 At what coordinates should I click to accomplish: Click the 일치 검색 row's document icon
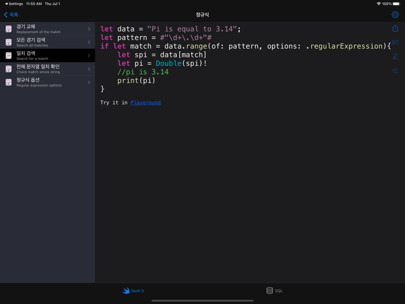tap(9, 56)
